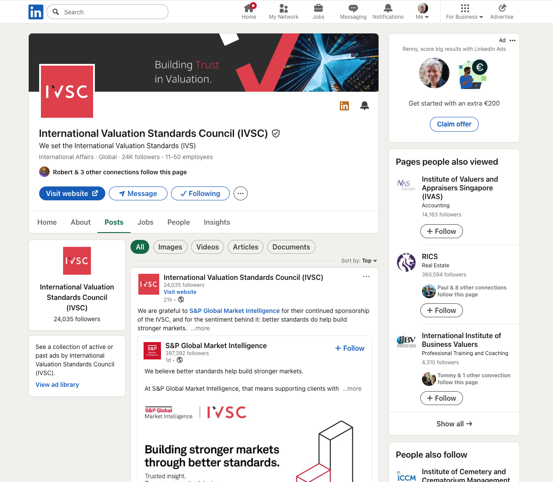Open the Advertise icon
Image resolution: width=553 pixels, height=482 pixels.
pos(502,12)
